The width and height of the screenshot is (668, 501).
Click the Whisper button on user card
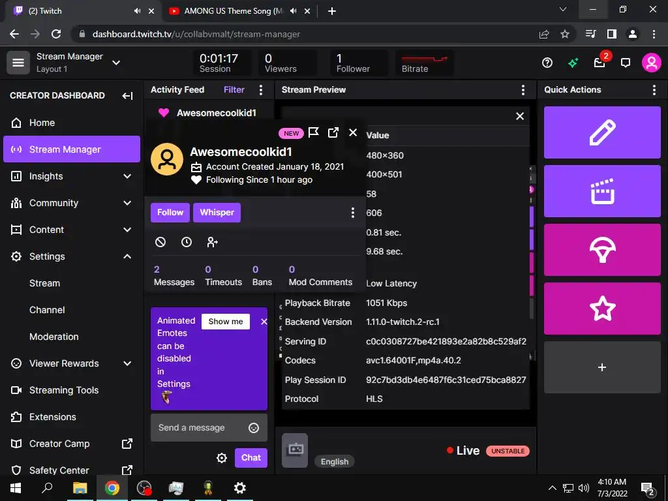point(217,213)
